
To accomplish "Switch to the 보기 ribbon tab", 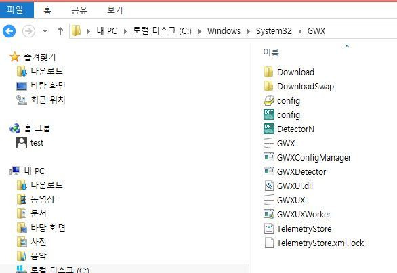I will coord(114,10).
